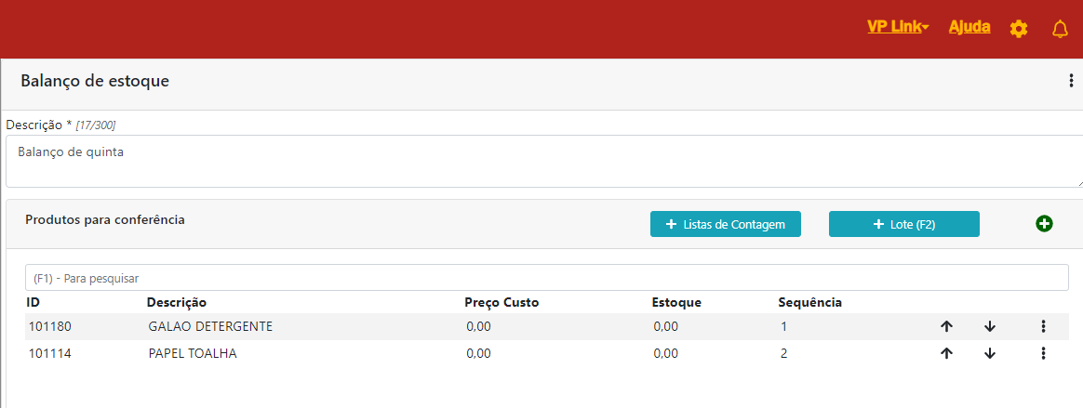This screenshot has width=1083, height=408.
Task: Focus the F1 product search field
Action: 546,278
